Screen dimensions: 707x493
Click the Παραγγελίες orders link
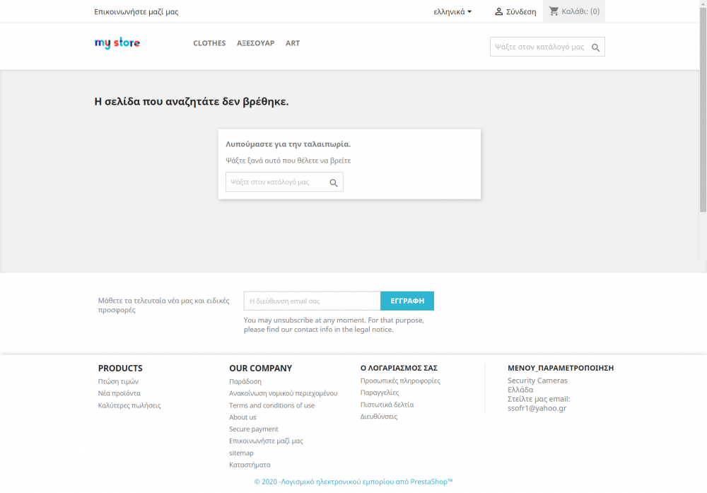pos(380,393)
